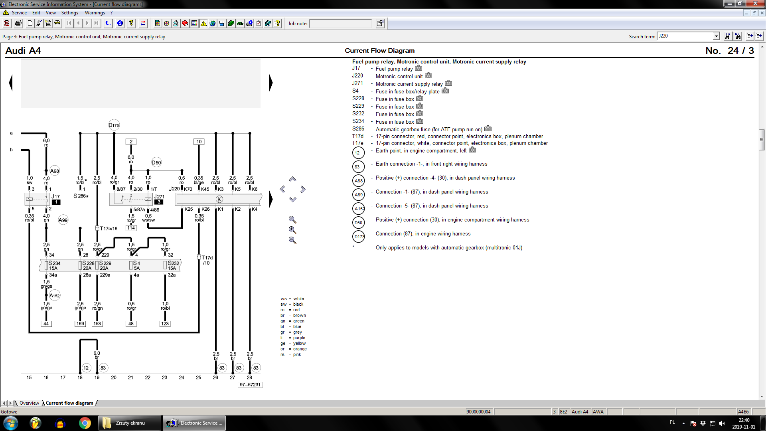Click the yellow question mark help icon
Viewport: 766px width, 431px height.
131,23
